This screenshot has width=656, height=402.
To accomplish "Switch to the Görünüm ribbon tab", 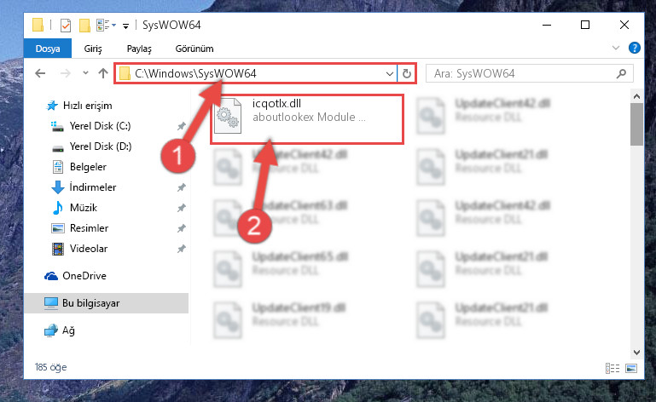I will point(194,49).
